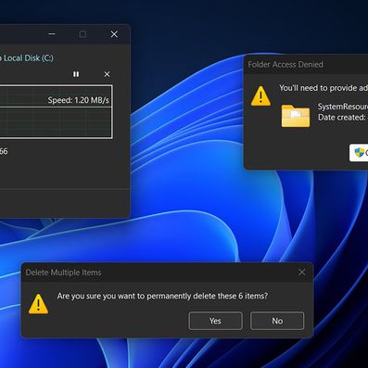This screenshot has height=368, width=368.
Task: Close the Delete Multiple Items dialog
Action: [302, 273]
